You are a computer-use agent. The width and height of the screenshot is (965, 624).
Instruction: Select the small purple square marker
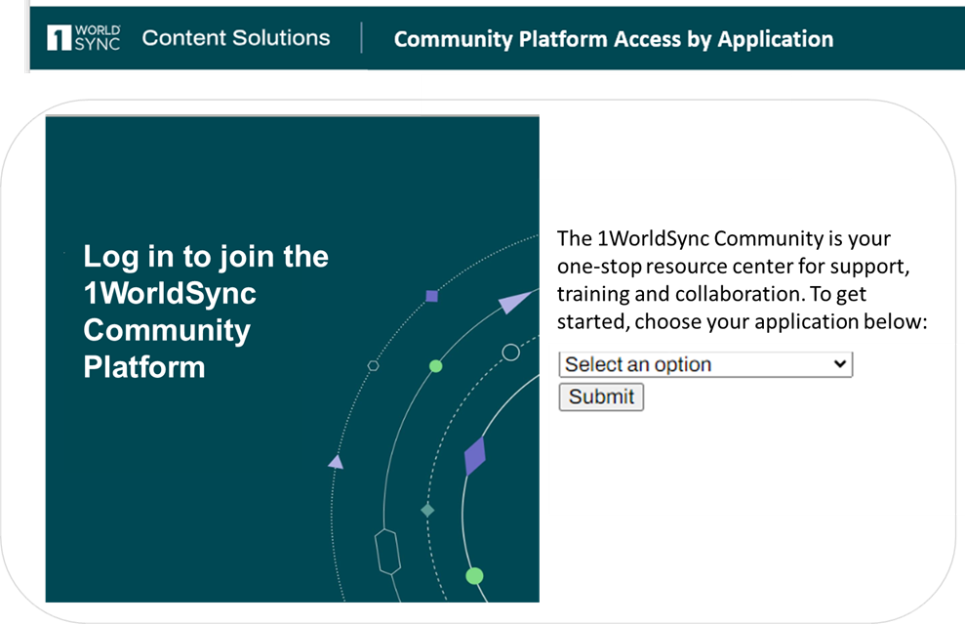(x=429, y=294)
